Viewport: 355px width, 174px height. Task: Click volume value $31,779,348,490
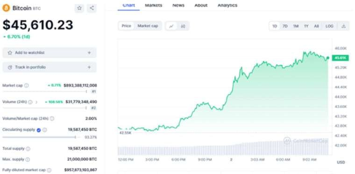pos(81,102)
